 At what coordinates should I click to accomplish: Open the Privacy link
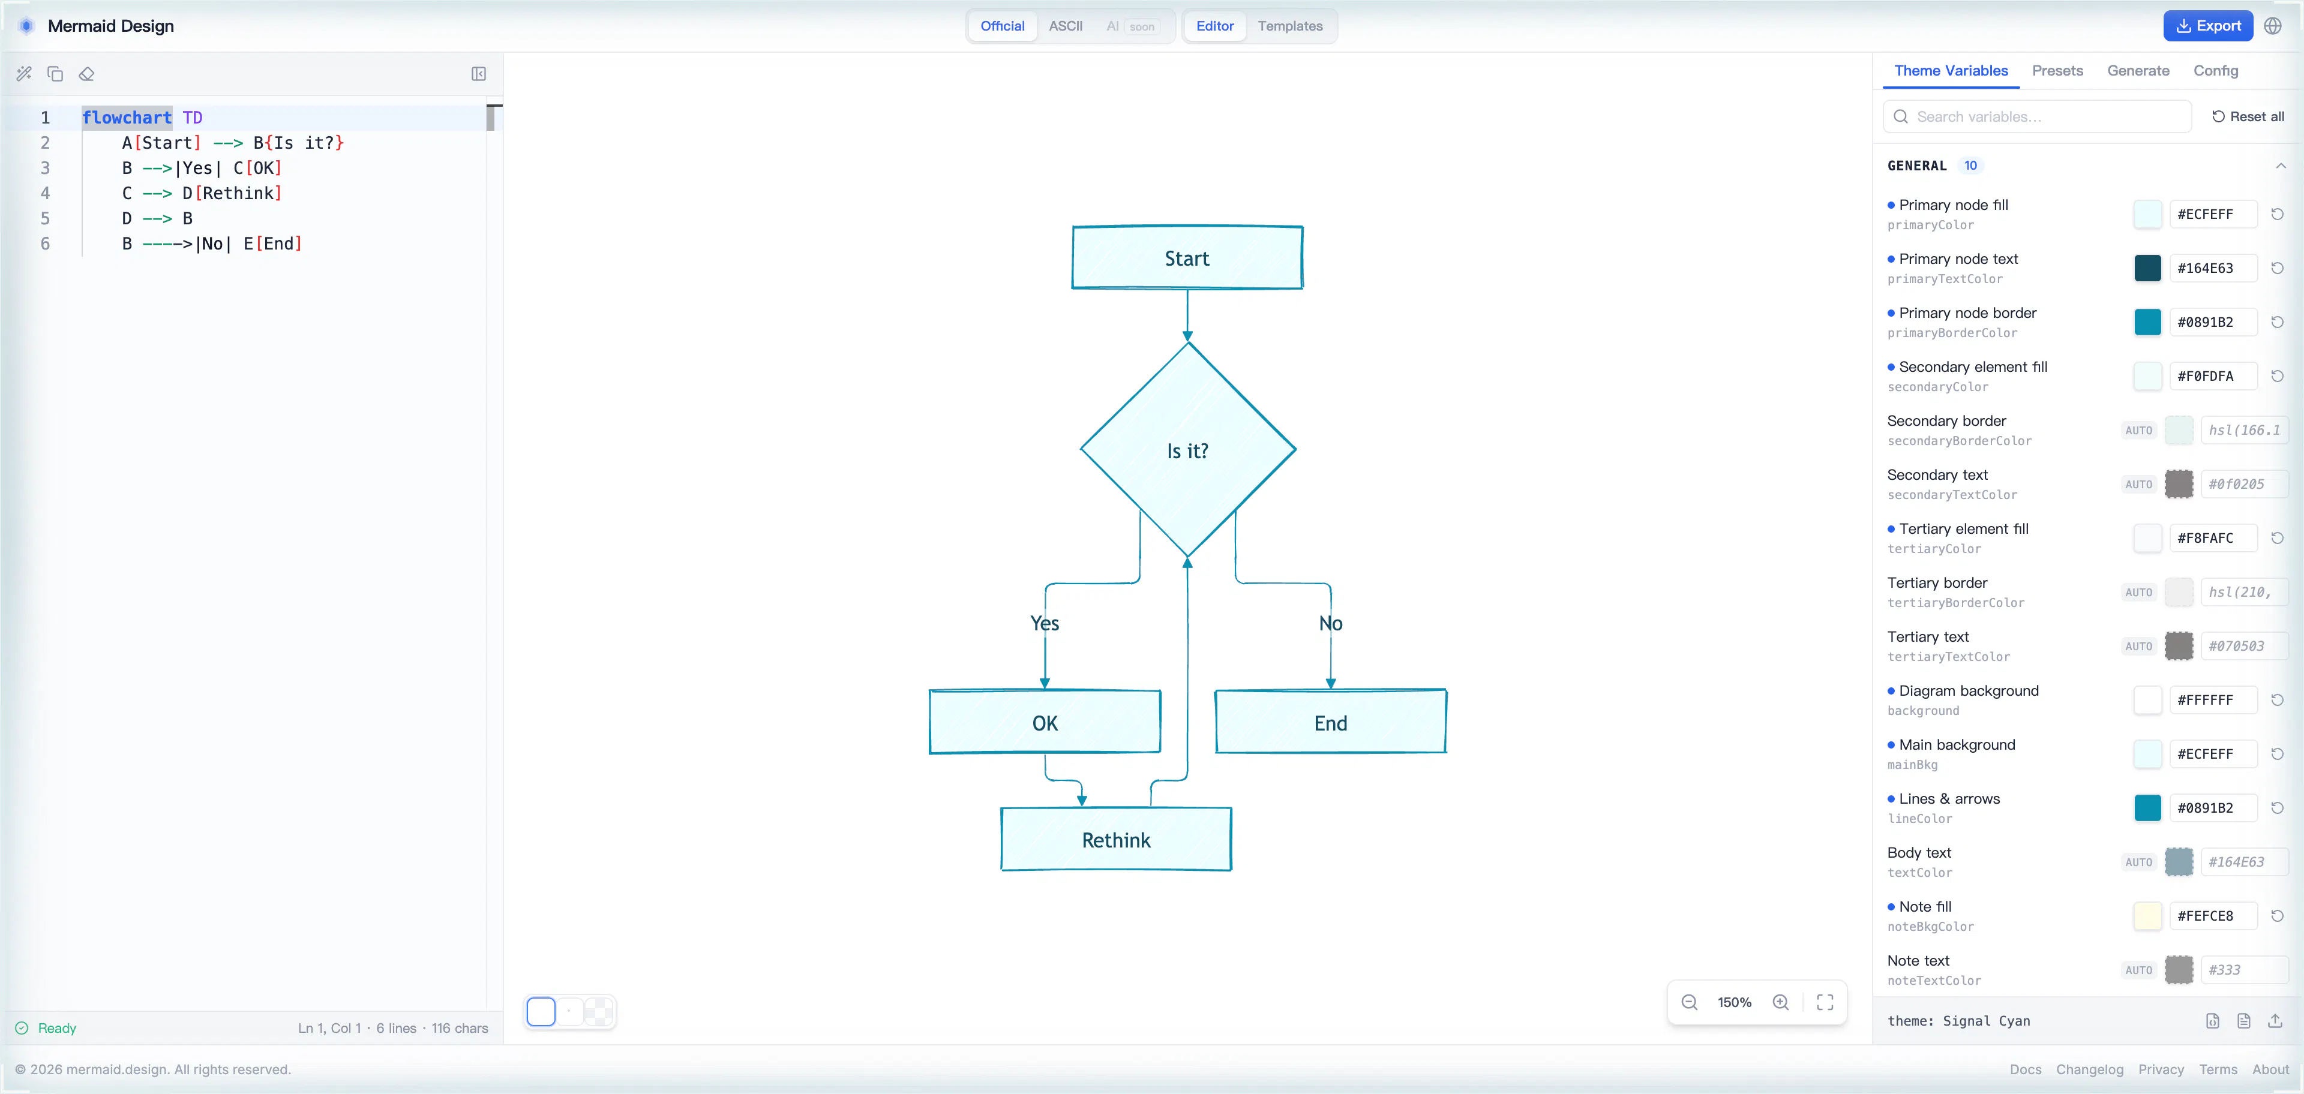pyautogui.click(x=2161, y=1069)
